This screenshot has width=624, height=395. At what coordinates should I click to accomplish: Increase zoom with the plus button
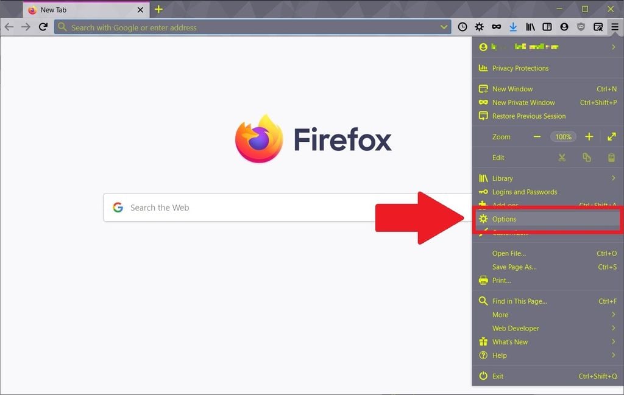tap(589, 137)
